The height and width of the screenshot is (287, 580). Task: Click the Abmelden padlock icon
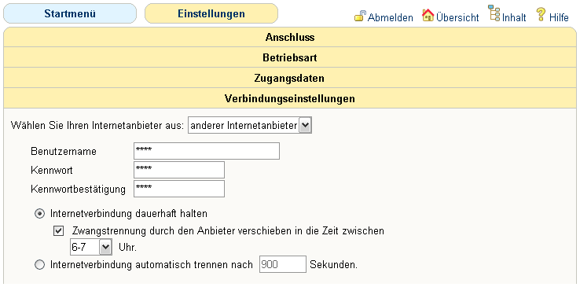point(360,17)
